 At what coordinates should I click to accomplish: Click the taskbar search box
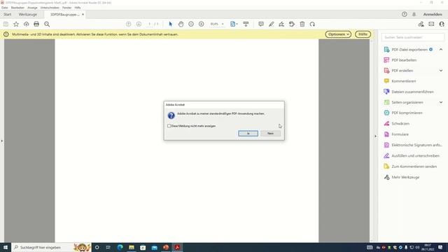pos(51,247)
